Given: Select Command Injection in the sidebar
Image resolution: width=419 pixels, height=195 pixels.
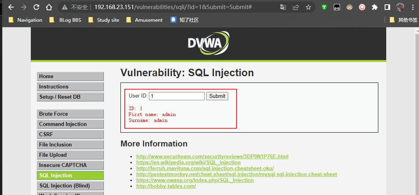Looking at the screenshot, I should click(x=70, y=124).
